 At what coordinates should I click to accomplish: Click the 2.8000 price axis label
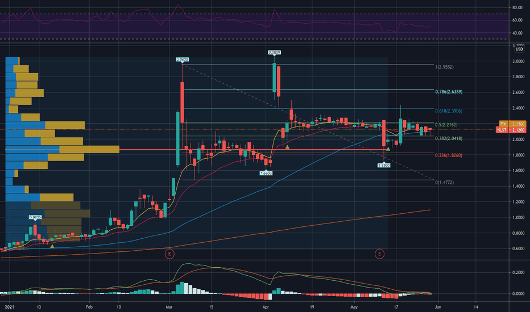click(518, 77)
